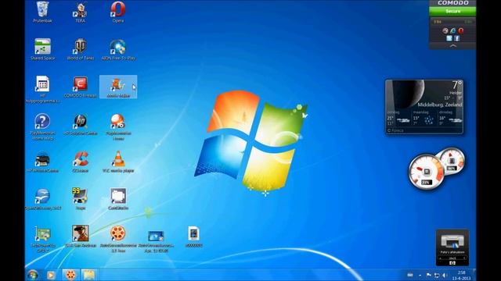The image size is (501, 281).
Task: Open the video file beside the blue thumbnail
Action: 193,237
